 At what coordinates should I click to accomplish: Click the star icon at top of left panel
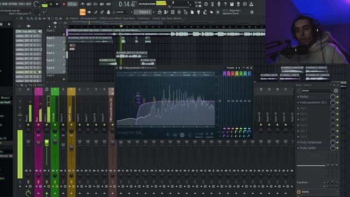click(9, 24)
